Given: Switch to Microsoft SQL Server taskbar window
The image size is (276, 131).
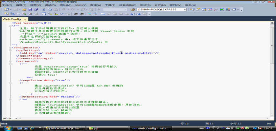Looking at the screenshot, I should 65,128.
